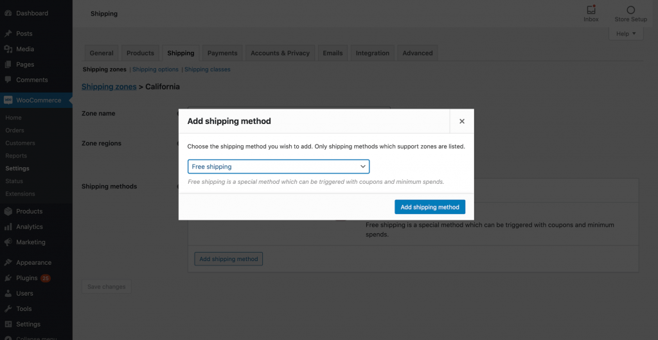Open Orders in WooCommerce submenu

(x=15, y=130)
